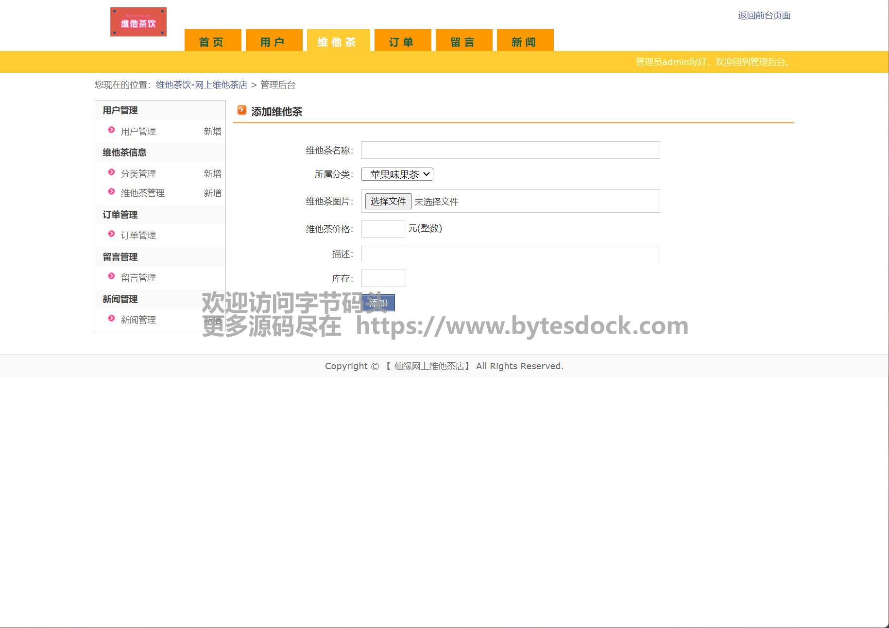The height and width of the screenshot is (628, 889).
Task: Follow the 返回前台页面 link
Action: 764,16
